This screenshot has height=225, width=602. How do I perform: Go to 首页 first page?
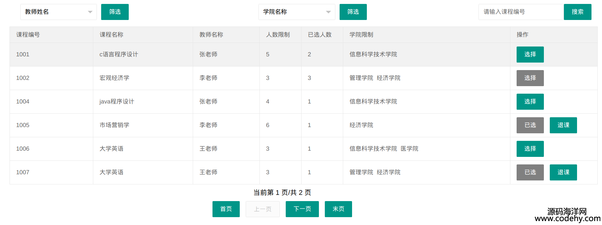226,209
